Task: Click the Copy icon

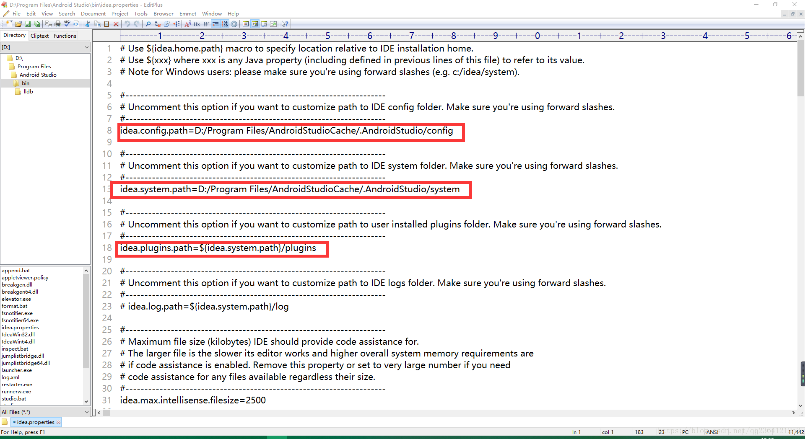Action: (x=97, y=24)
